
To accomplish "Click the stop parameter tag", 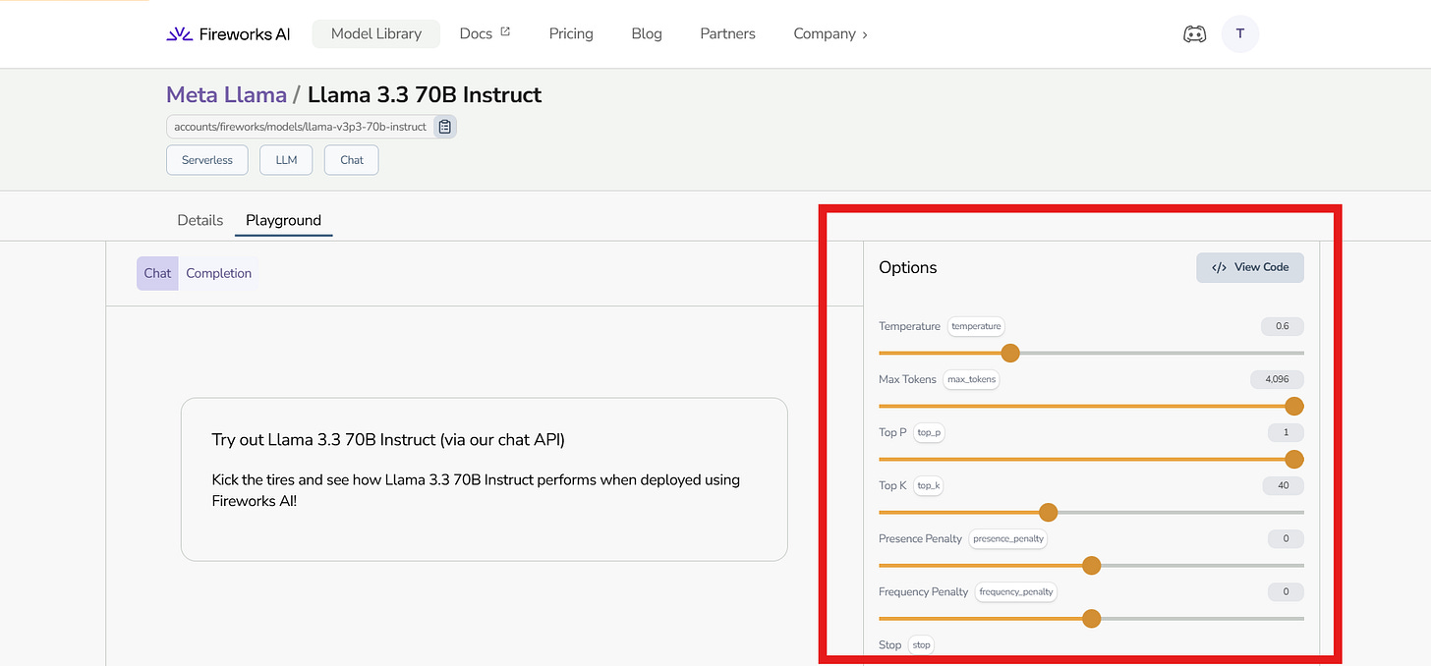I will pos(921,644).
